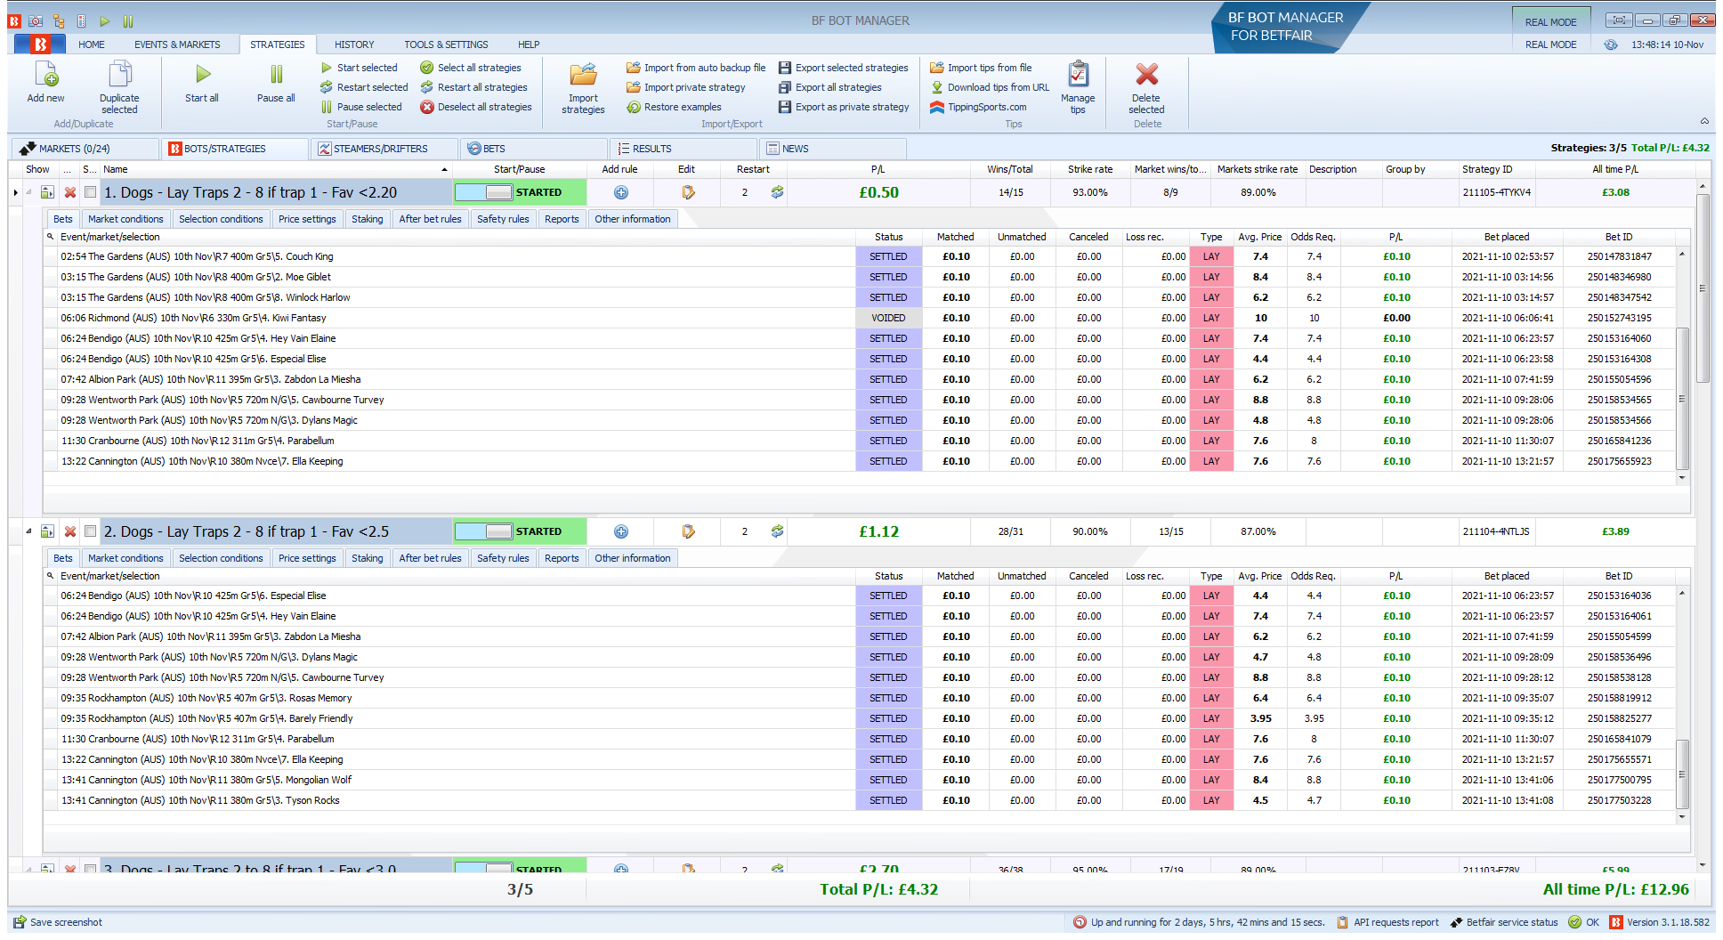The width and height of the screenshot is (1723, 940).
Task: Open Manage tips clipboard icon
Action: tap(1078, 74)
